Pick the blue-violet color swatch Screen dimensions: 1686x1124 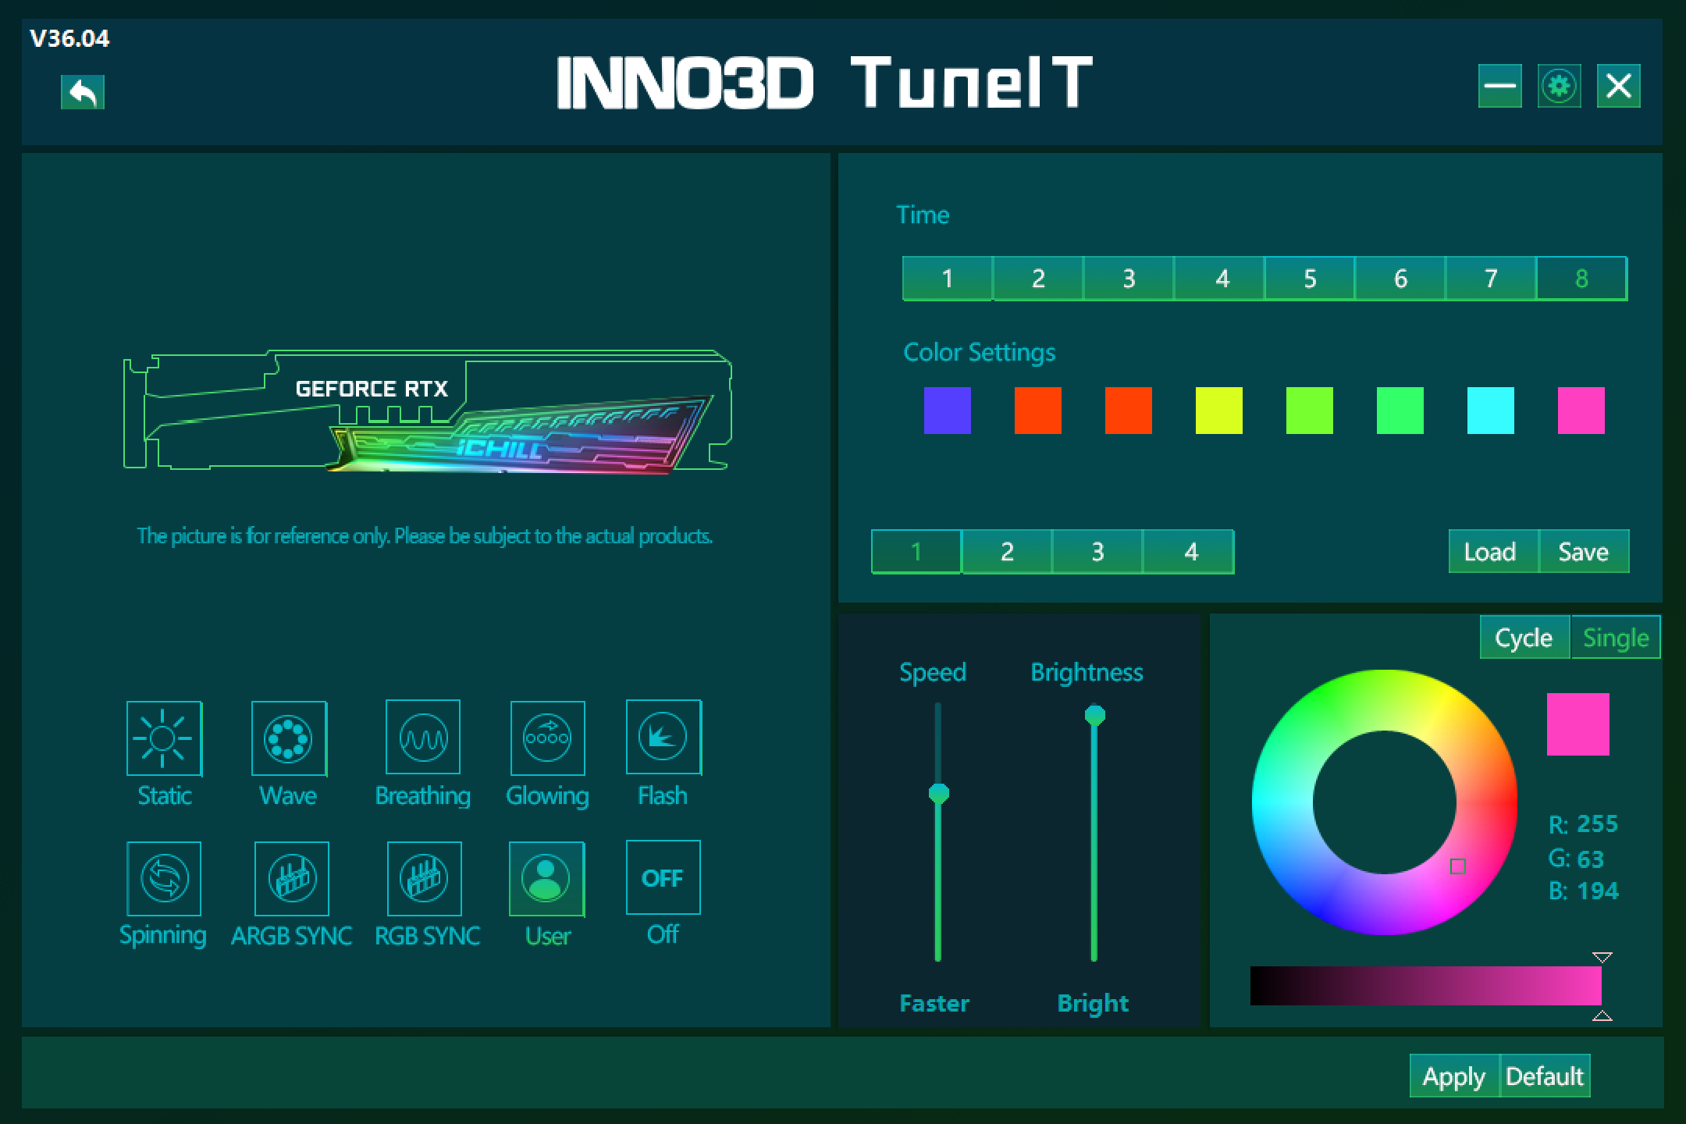click(948, 411)
